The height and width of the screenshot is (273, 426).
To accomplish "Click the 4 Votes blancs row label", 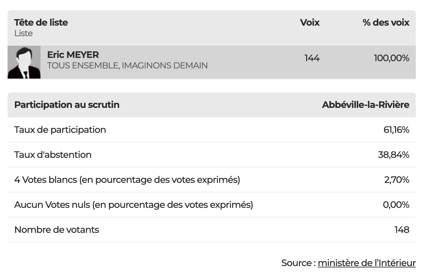I will pos(127,180).
